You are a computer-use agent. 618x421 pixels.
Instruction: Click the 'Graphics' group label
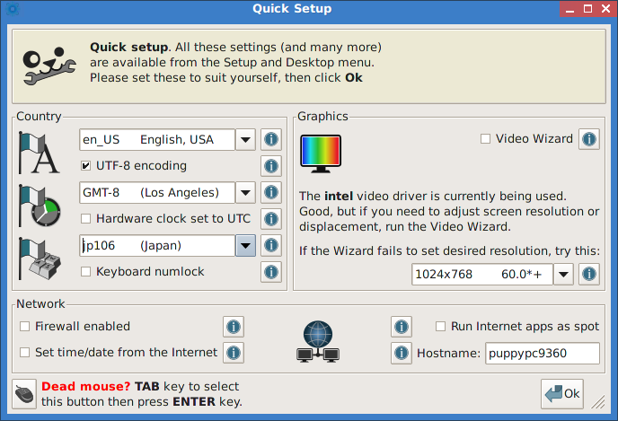point(322,116)
